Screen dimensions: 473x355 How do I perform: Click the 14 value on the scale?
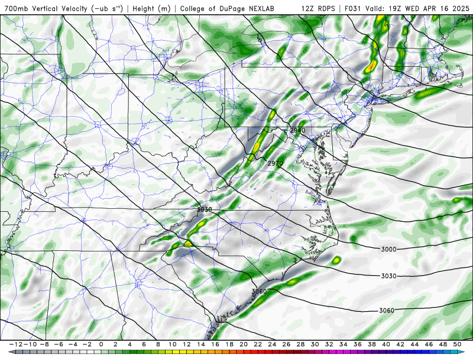[201, 344]
